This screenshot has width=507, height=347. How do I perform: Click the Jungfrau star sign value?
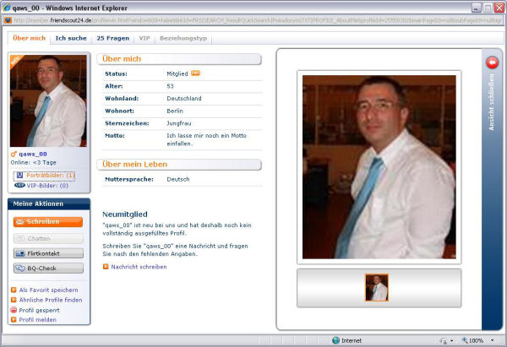pos(179,123)
